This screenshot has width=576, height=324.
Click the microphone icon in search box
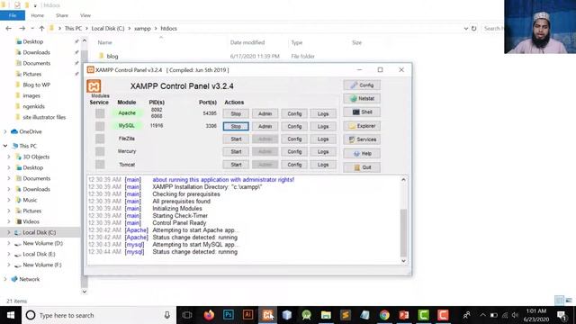point(166,315)
